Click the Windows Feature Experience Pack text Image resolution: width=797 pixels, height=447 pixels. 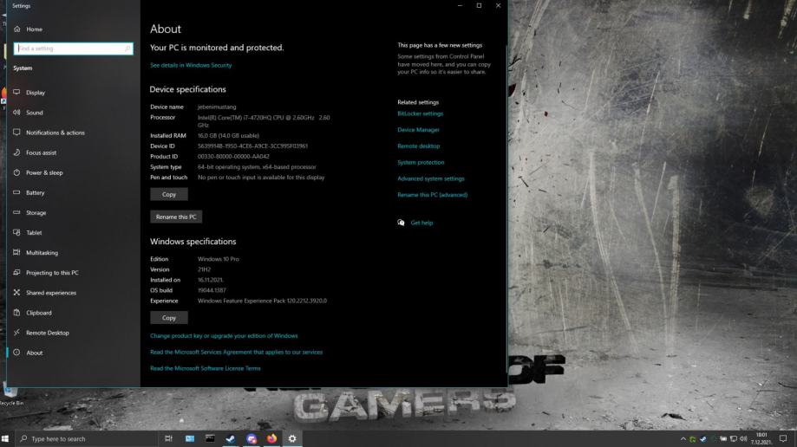[262, 301]
